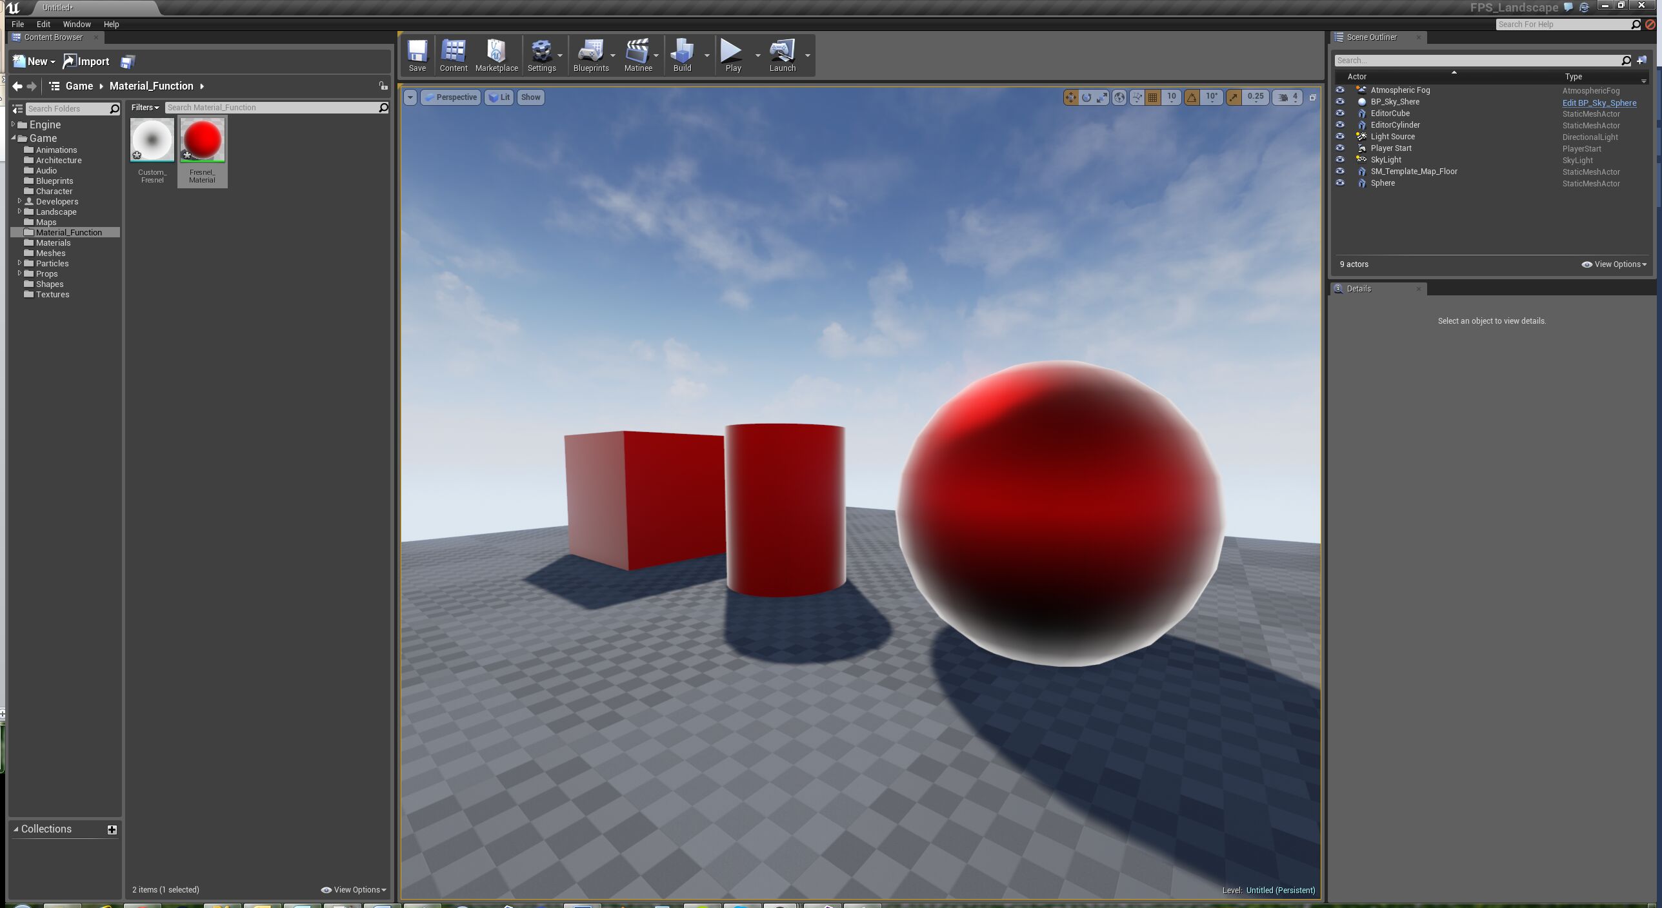Save the current level via Save icon
The image size is (1662, 908).
tap(417, 55)
